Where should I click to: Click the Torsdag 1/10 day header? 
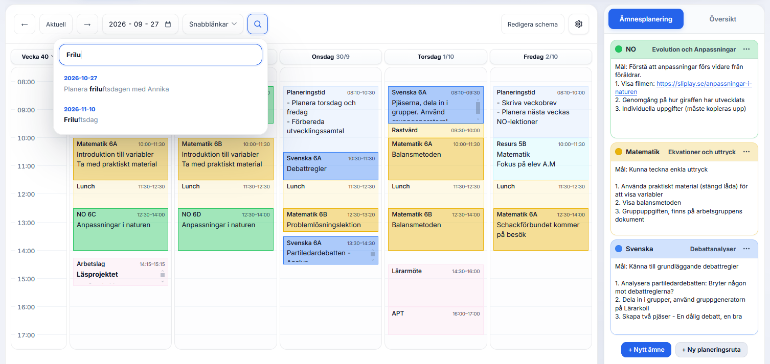point(436,57)
